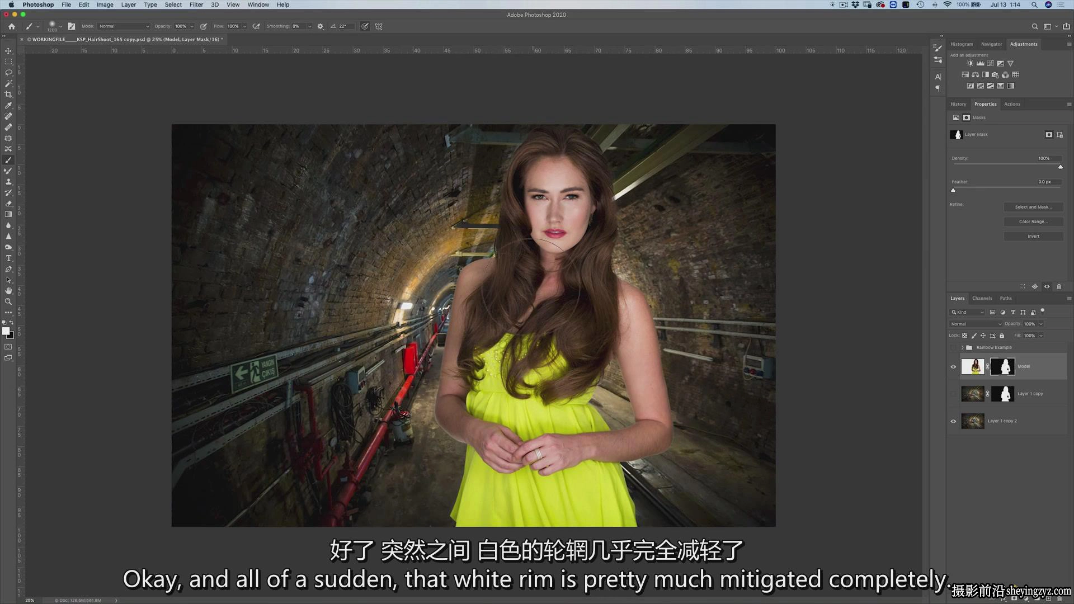The image size is (1074, 604).
Task: Open Smoothing value dropdown
Action: pos(309,26)
